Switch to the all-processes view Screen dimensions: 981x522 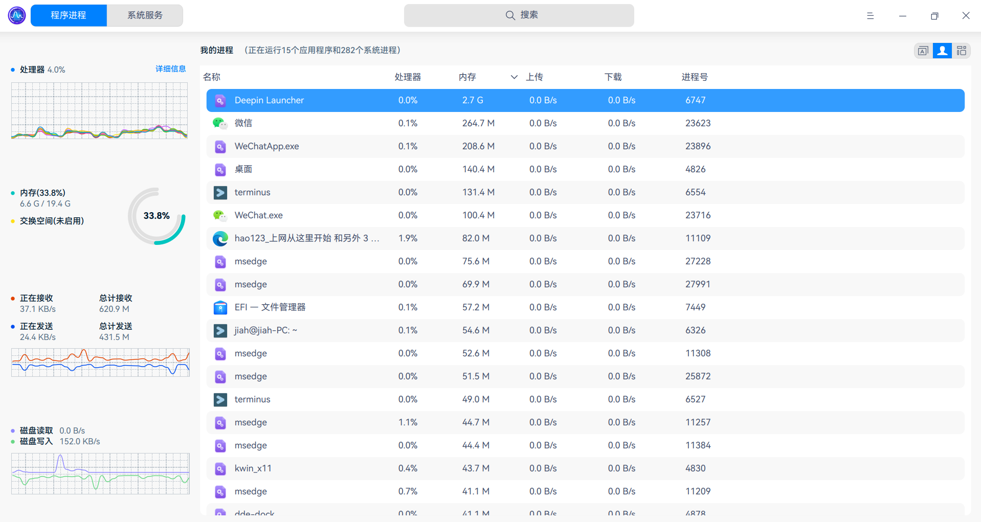pyautogui.click(x=962, y=51)
